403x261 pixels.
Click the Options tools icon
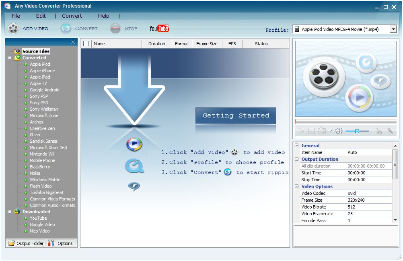[x=51, y=243]
